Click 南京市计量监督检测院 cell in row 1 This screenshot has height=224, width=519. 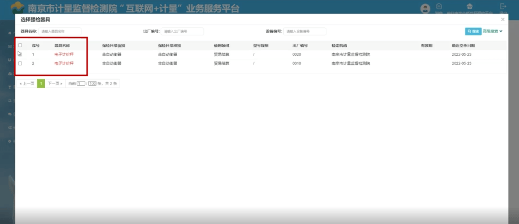click(350, 54)
